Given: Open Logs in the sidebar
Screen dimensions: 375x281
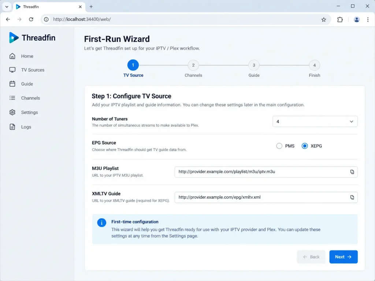Looking at the screenshot, I should 26,127.
